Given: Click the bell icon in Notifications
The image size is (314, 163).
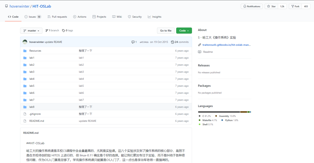Looking at the screenshot, I should (x=245, y=6).
